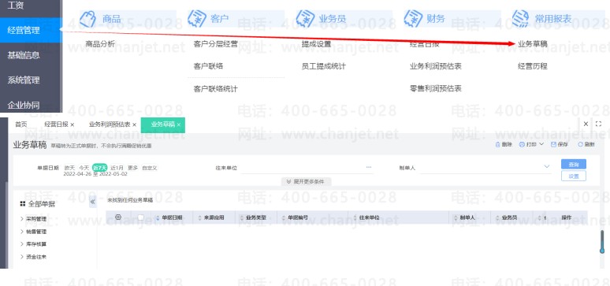Viewport: 610px width, 286px height.
Task: Click the 设置 button
Action: click(574, 176)
